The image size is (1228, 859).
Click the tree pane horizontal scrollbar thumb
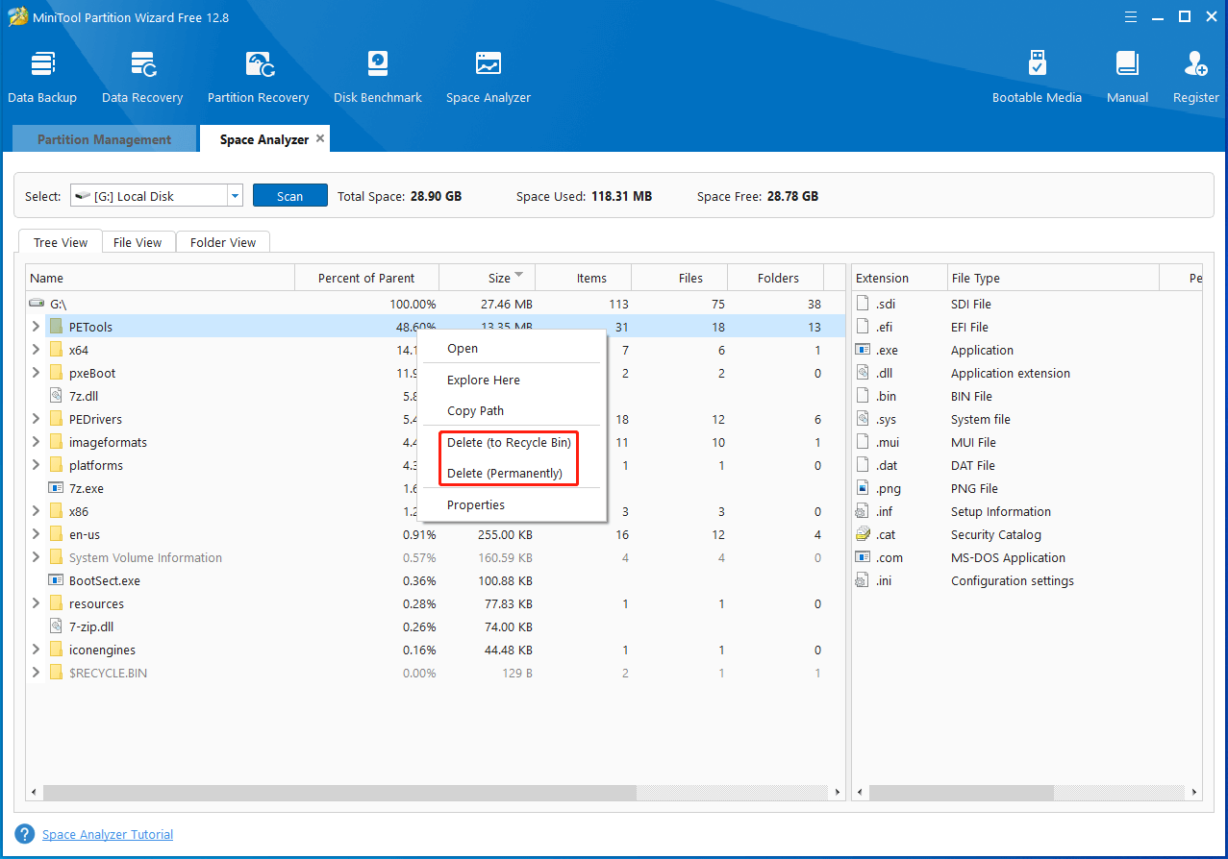point(339,793)
